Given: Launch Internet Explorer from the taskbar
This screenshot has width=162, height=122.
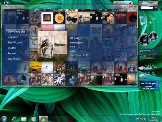Looking at the screenshot, I should (14, 119).
